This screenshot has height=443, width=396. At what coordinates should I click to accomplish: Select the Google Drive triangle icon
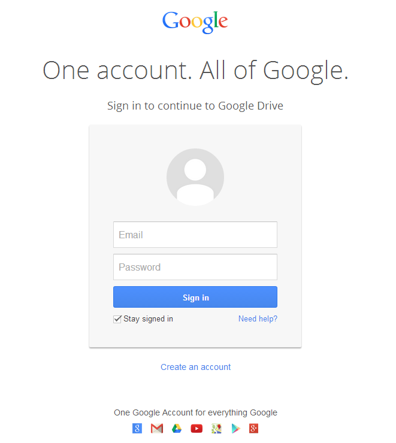click(x=177, y=428)
